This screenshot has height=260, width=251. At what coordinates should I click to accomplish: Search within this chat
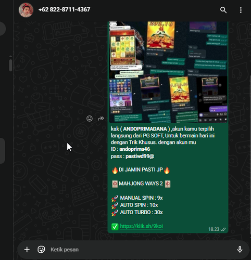(223, 10)
